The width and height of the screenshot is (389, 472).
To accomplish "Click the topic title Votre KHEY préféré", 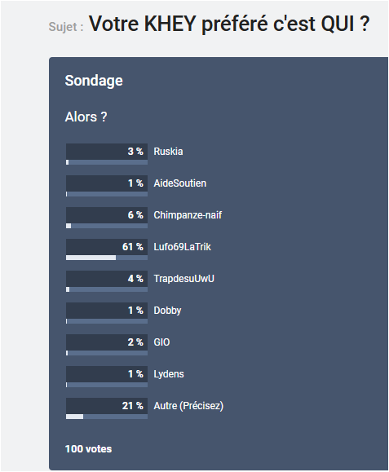I will (x=229, y=24).
